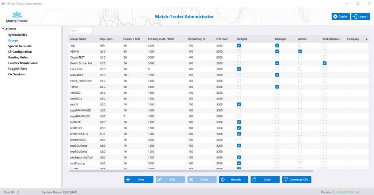Click the Refresh button
This screenshot has height=195, width=374.
(x=233, y=180)
